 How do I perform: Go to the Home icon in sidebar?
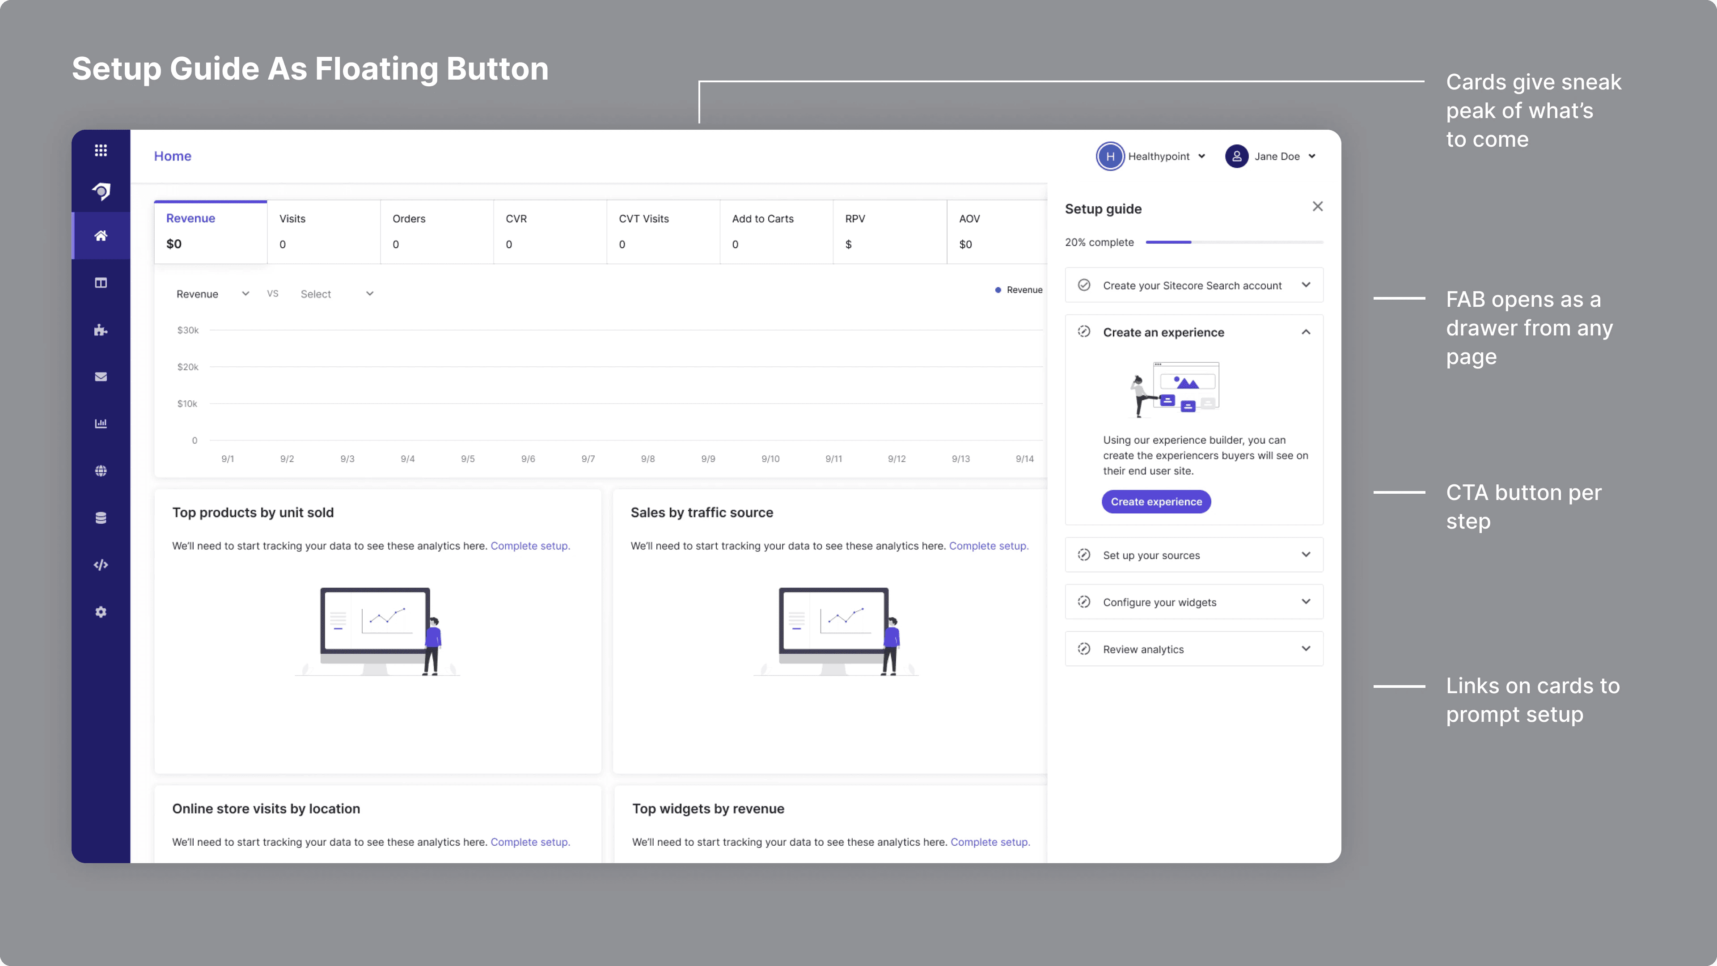tap(101, 235)
